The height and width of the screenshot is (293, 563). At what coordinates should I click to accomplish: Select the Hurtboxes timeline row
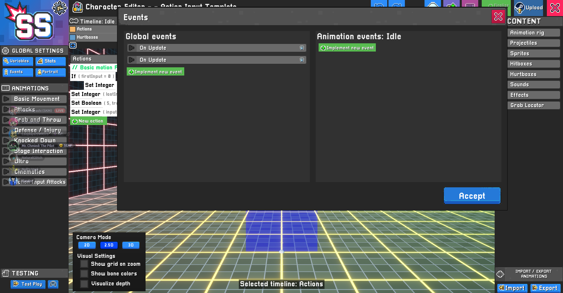pos(93,37)
